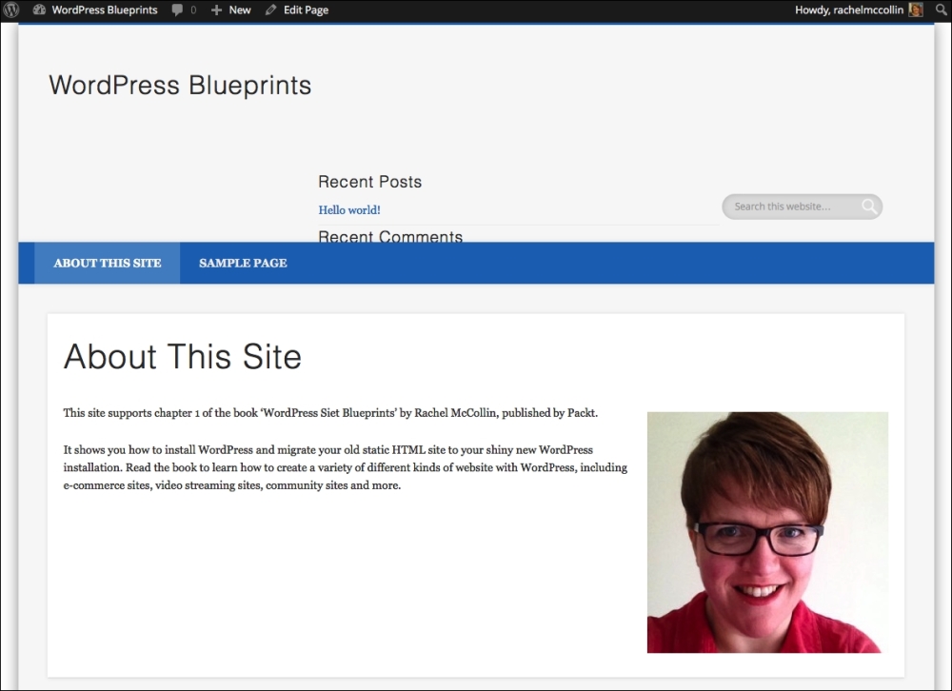Click the Recent Posts widget heading

pos(369,182)
